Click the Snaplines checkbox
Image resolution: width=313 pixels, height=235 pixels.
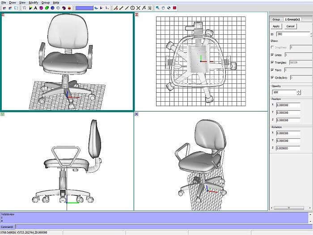(x=272, y=47)
